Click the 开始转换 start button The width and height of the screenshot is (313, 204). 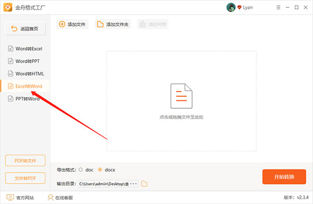tap(284, 177)
